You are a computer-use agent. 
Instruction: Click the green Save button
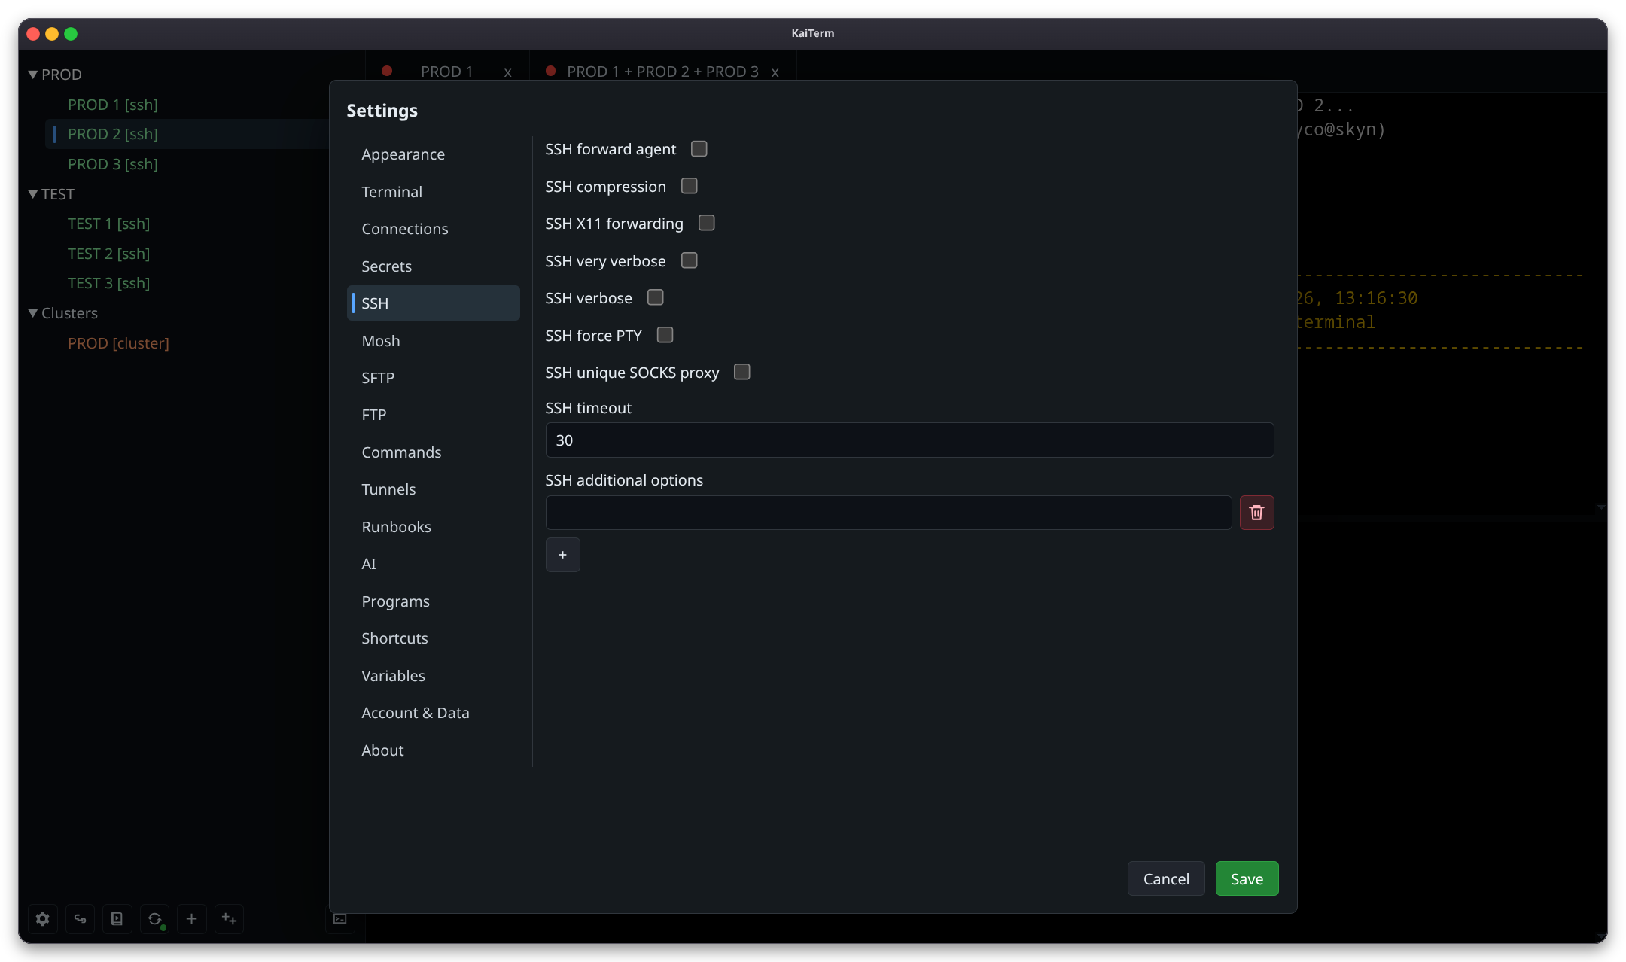tap(1247, 878)
